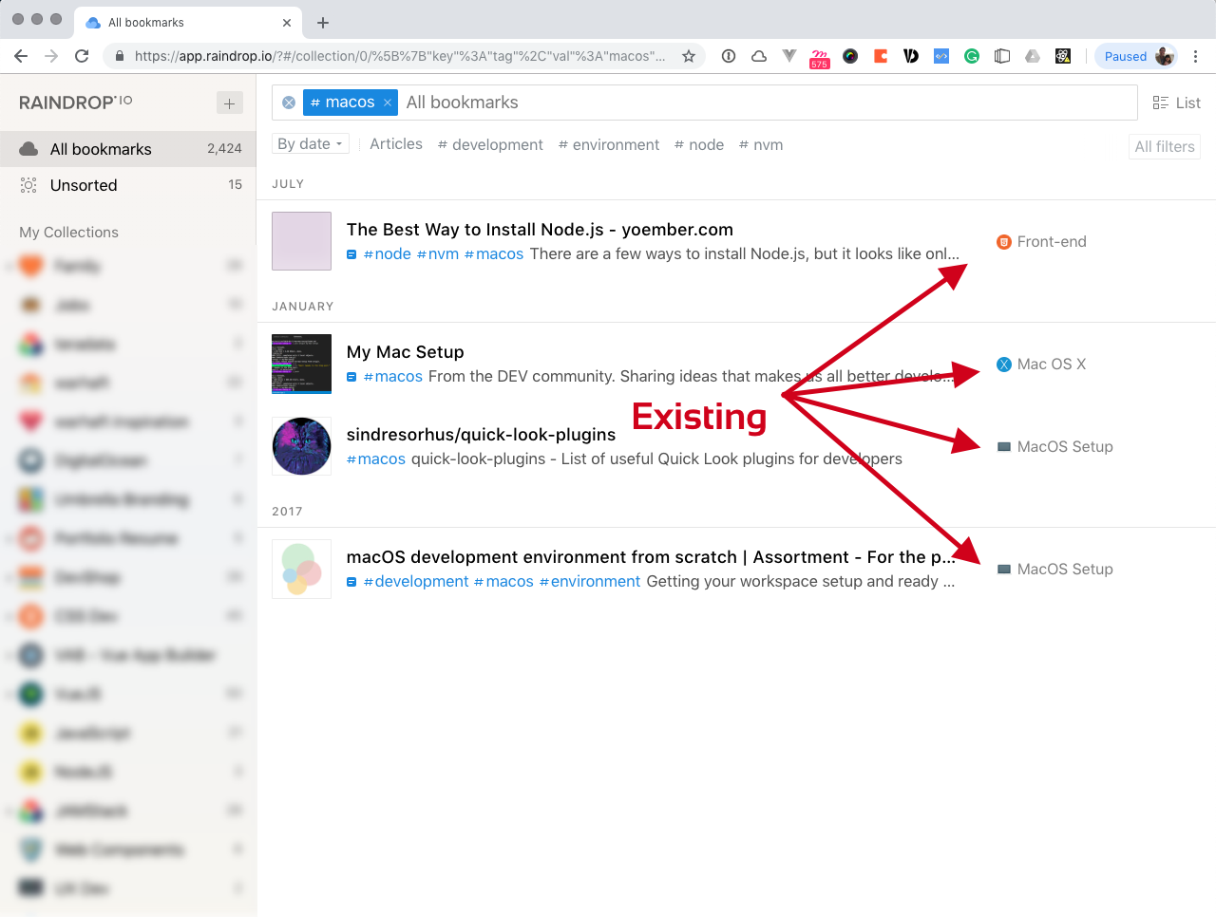Click #development tag on macOS development bookmark
The height and width of the screenshot is (917, 1216).
[416, 582]
